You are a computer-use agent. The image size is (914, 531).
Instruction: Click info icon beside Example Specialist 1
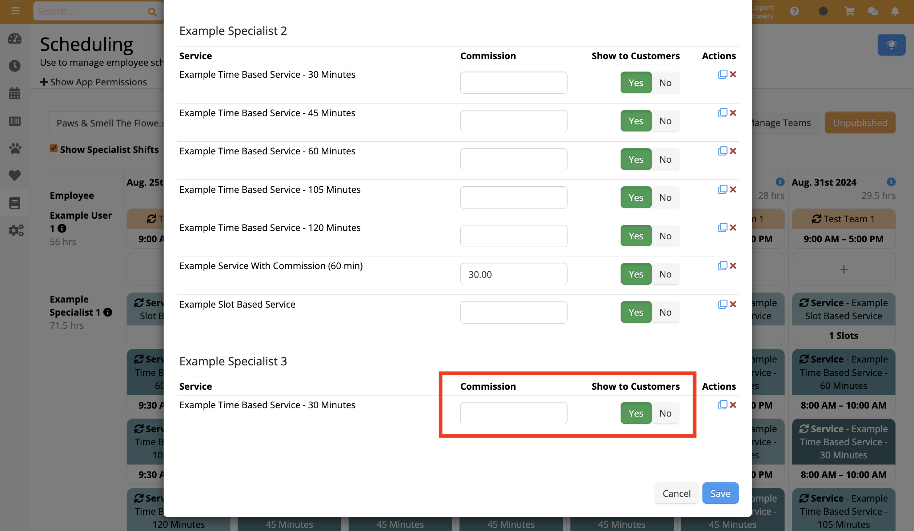(x=108, y=312)
